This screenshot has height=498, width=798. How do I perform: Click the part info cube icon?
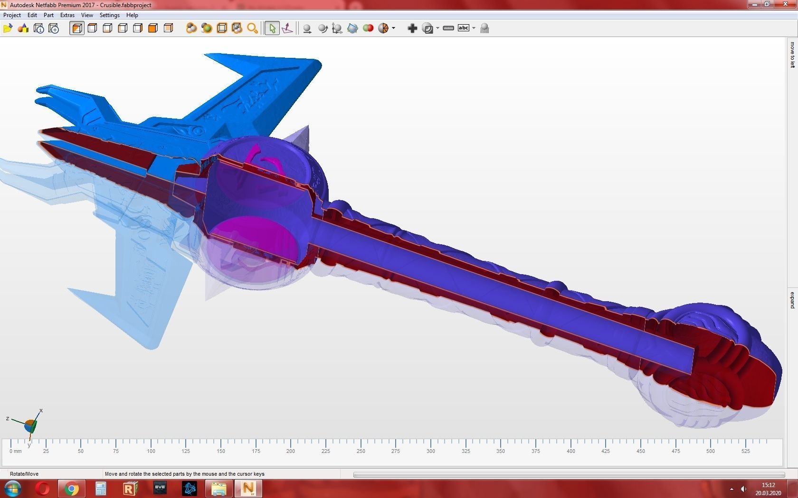click(x=38, y=28)
